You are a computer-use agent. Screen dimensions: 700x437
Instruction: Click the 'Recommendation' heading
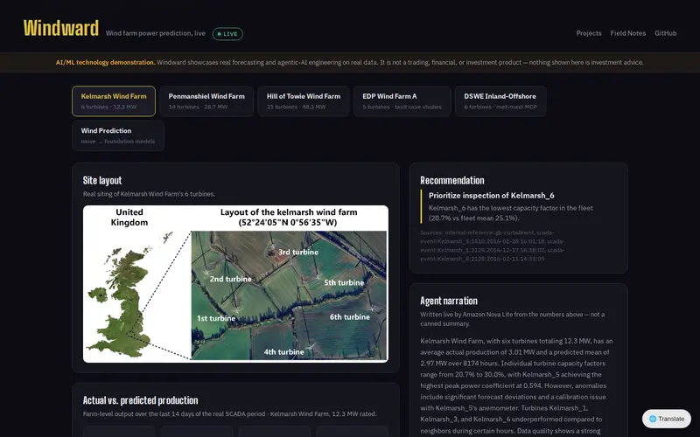(451, 180)
